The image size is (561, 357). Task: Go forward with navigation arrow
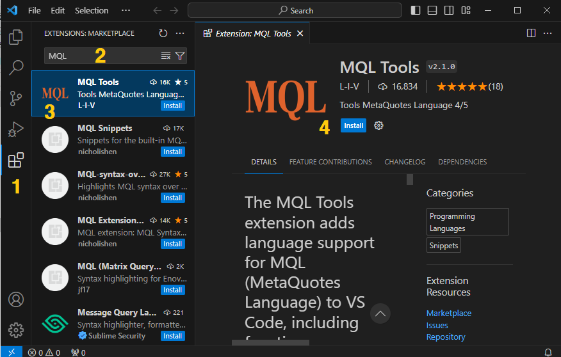click(174, 11)
